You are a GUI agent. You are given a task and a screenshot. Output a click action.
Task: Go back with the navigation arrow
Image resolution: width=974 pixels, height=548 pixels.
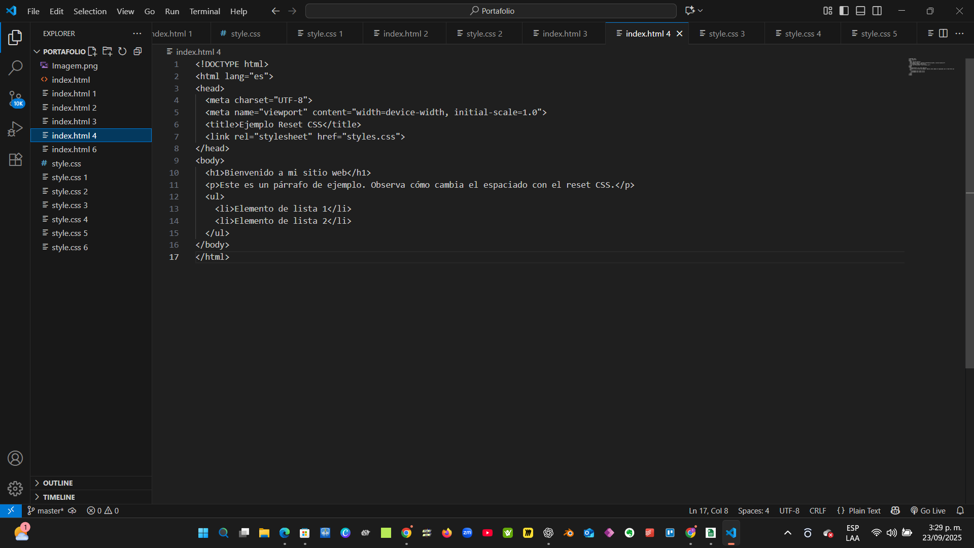click(x=275, y=11)
